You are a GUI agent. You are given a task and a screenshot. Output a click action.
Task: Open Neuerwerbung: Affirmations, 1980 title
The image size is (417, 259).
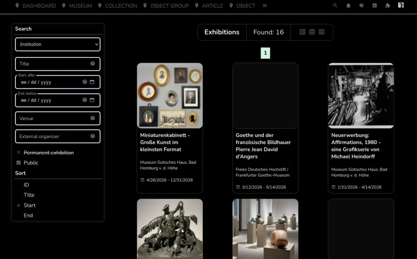click(x=356, y=146)
